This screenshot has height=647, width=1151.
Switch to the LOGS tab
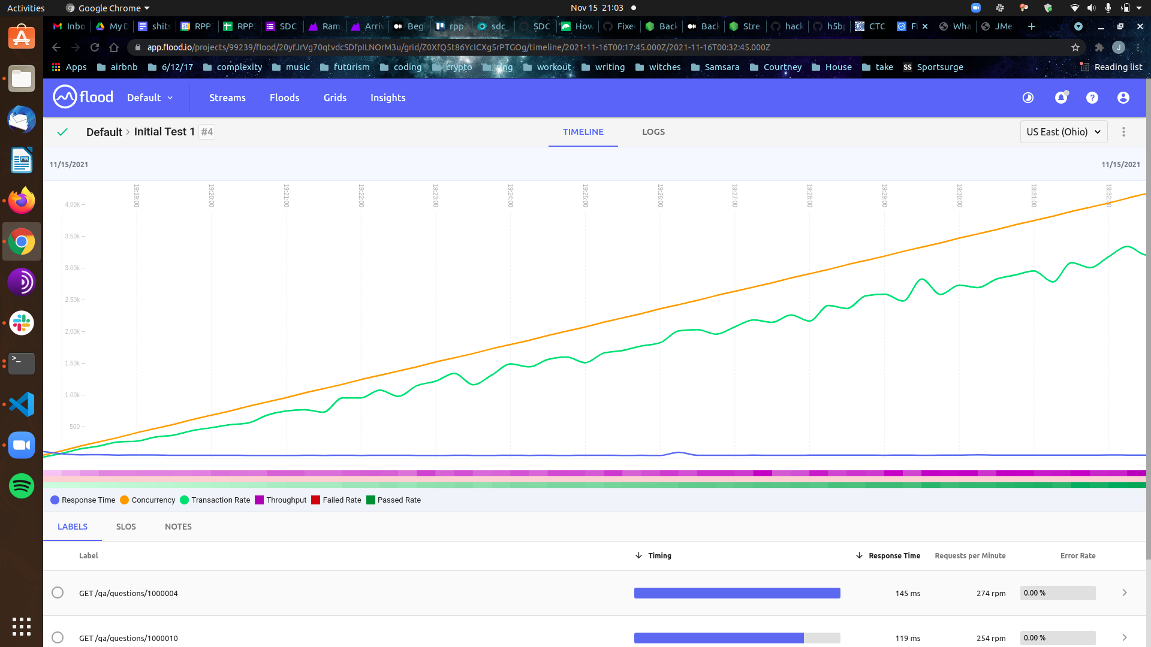tap(653, 132)
